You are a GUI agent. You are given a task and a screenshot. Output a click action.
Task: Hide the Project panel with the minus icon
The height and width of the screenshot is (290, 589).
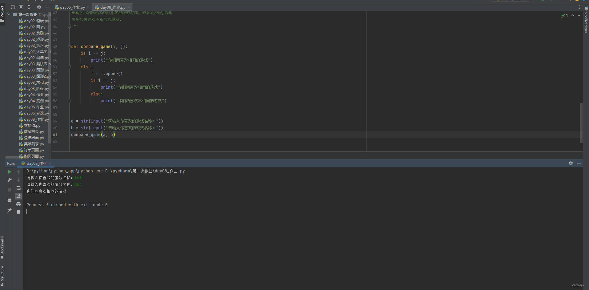47,7
